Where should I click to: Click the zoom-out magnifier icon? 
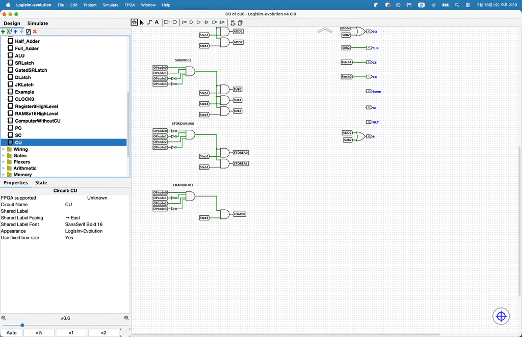(4, 318)
